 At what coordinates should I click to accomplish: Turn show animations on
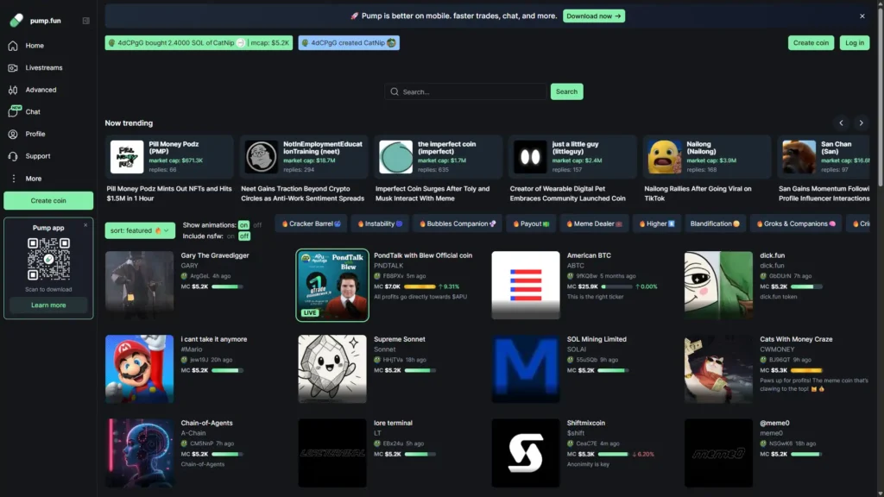click(243, 225)
